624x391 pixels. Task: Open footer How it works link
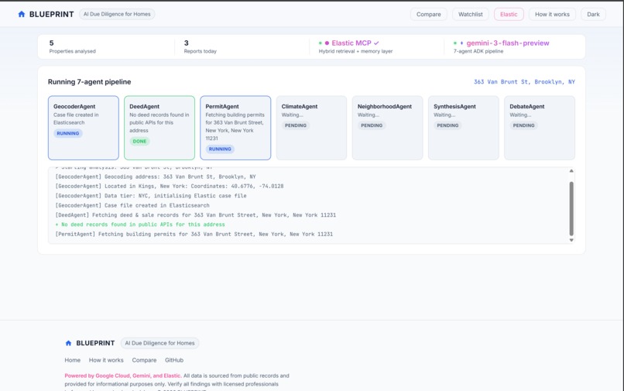click(x=106, y=360)
